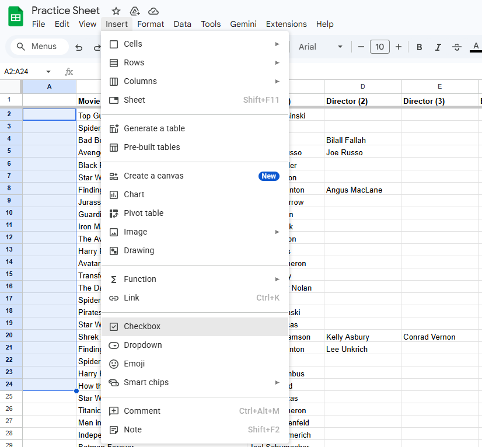This screenshot has height=447, width=482.
Task: Insert a Chart
Action: point(194,194)
